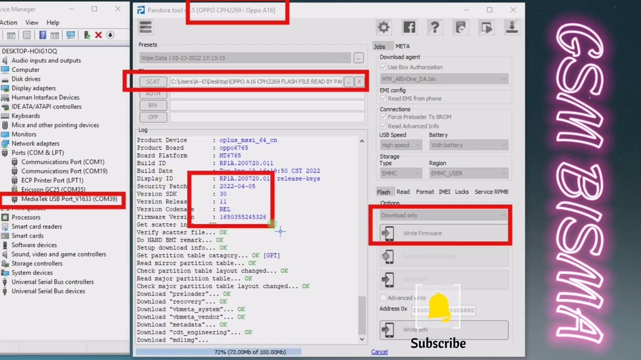
Task: Open the Storage Type EMMC dropdown
Action: pos(401,173)
